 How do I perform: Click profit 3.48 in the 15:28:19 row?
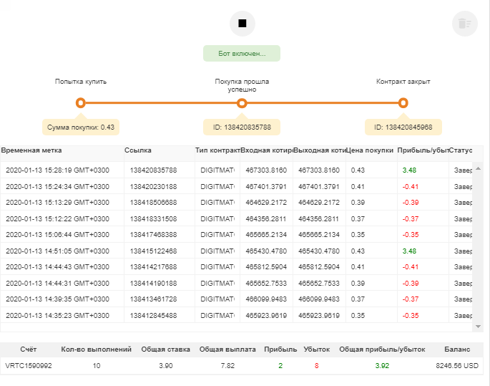[409, 170]
